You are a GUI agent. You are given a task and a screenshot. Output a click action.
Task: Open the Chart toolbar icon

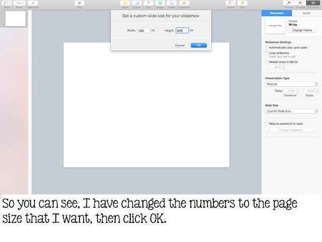point(136,3)
